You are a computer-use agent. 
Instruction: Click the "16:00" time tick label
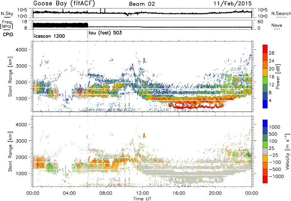(179, 193)
